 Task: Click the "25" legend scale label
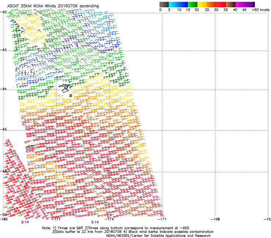point(207,10)
